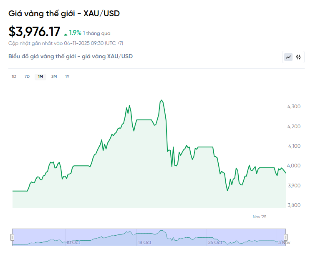Click the 18 Oct marker in navigator
This screenshot has height=264, width=313.
pos(144,242)
